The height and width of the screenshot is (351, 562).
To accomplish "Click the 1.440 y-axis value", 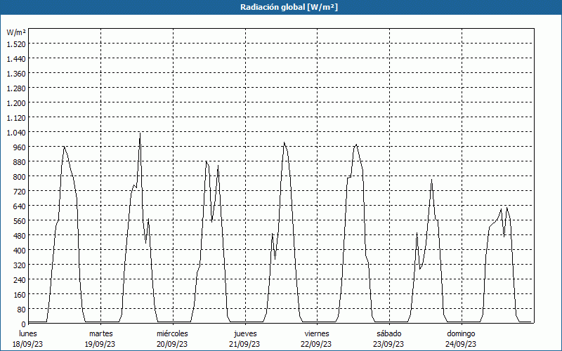I will point(16,59).
